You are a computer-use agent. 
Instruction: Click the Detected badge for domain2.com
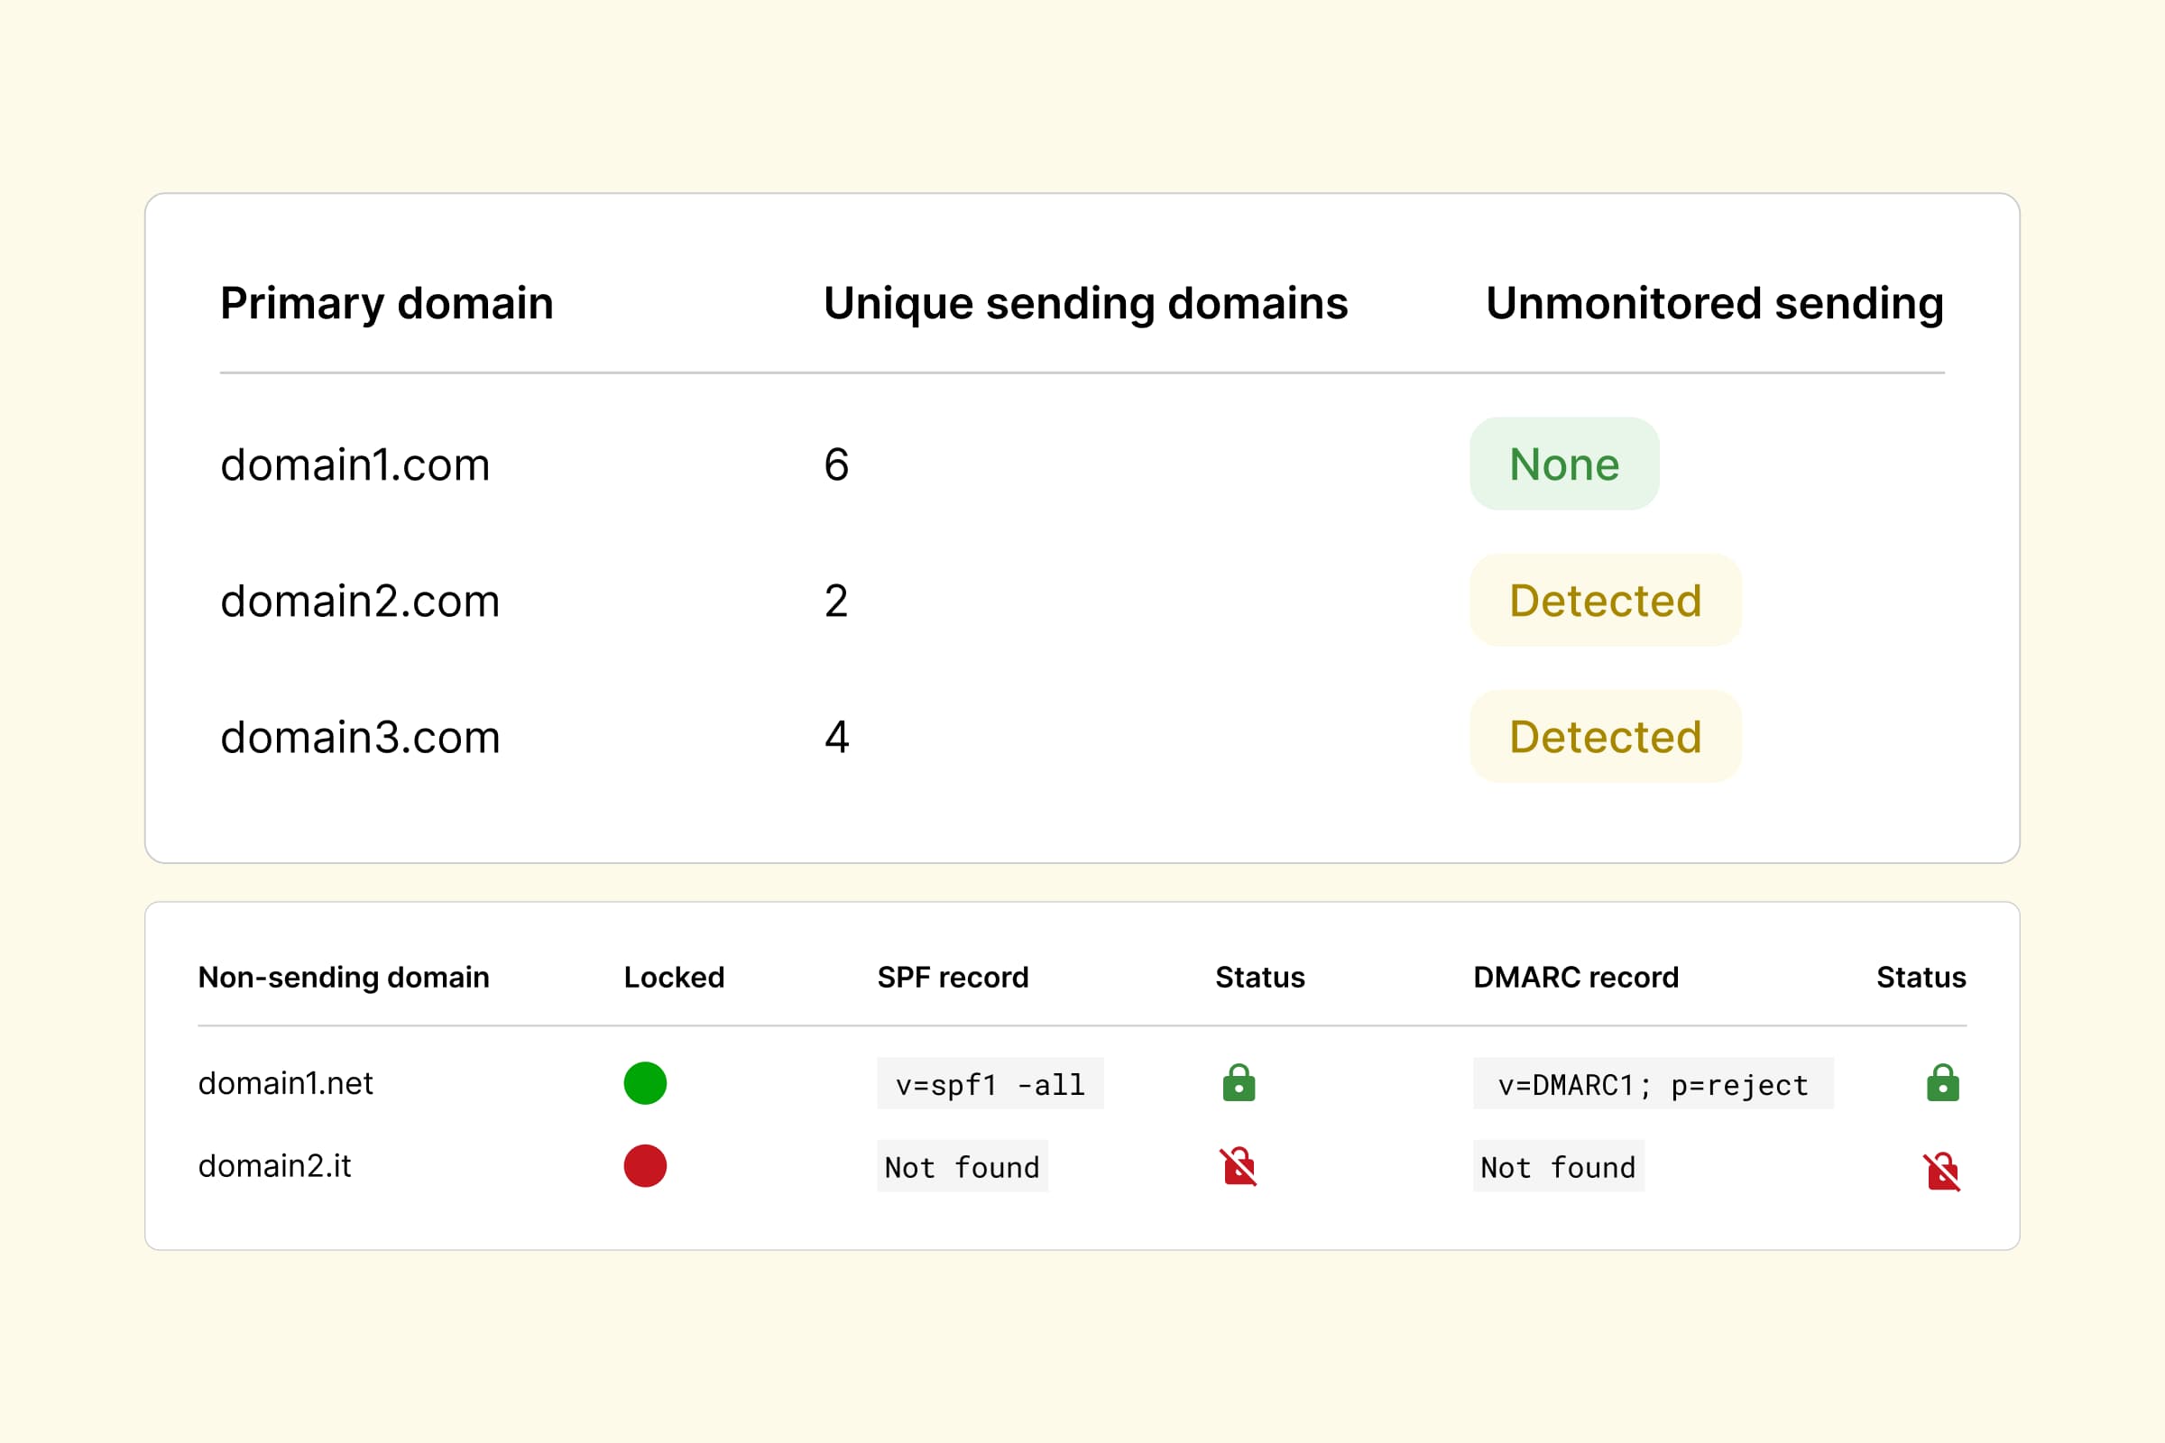point(1606,600)
